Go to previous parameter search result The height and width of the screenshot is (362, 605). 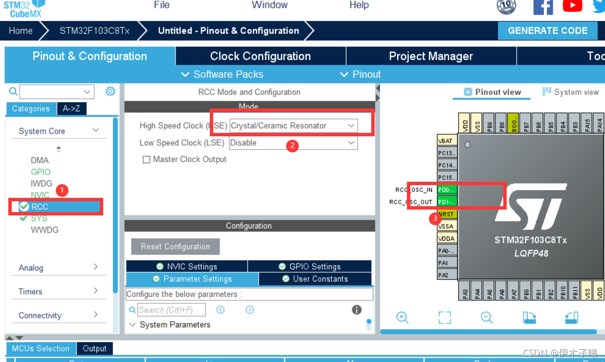(221, 310)
